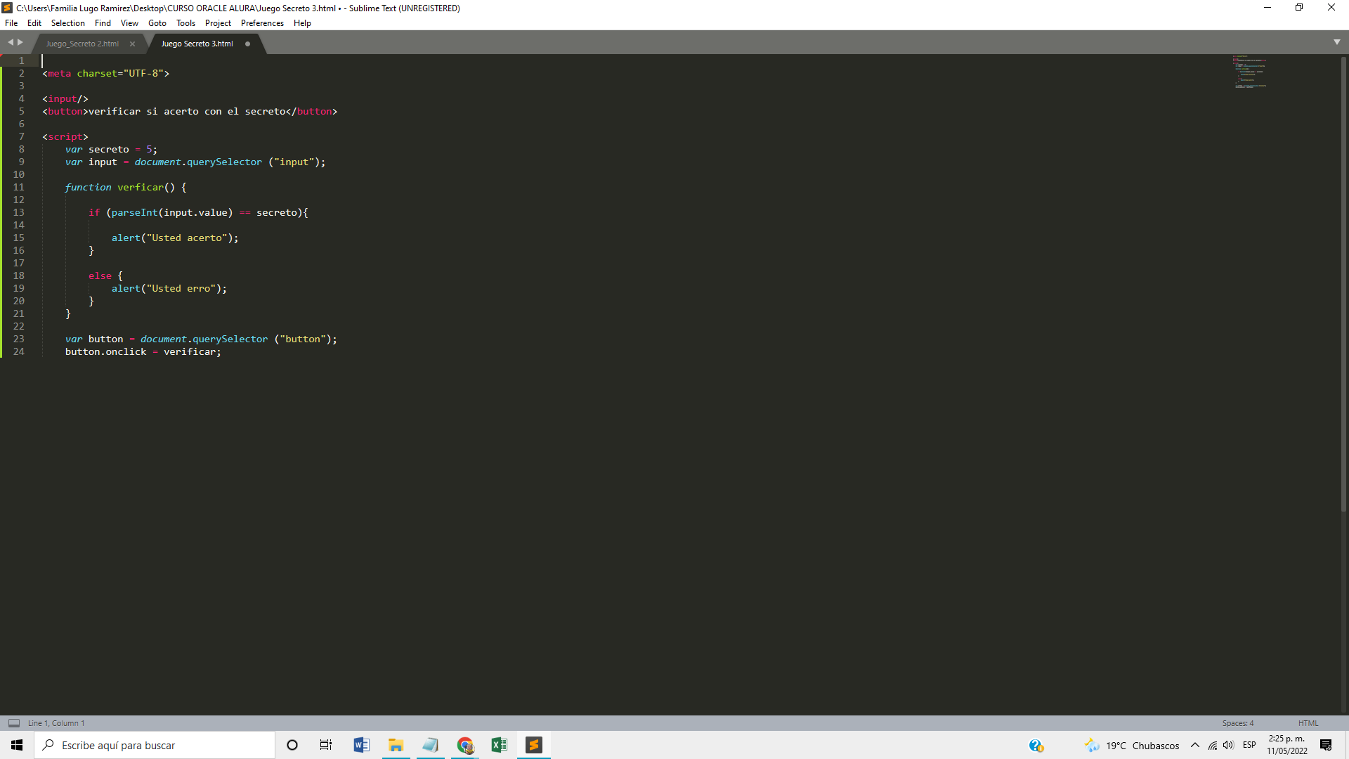Click the Sublime Text title bar icon
1349x759 pixels.
click(x=7, y=8)
